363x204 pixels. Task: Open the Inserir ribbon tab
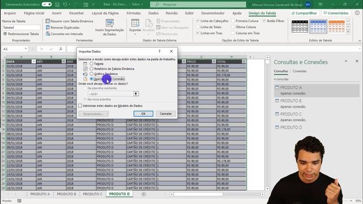[x=57, y=13]
